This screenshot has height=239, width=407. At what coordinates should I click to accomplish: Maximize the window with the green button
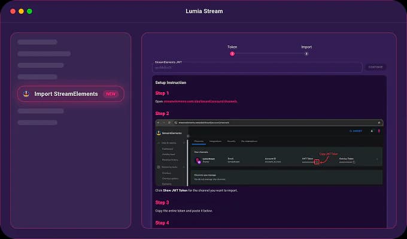[29, 11]
